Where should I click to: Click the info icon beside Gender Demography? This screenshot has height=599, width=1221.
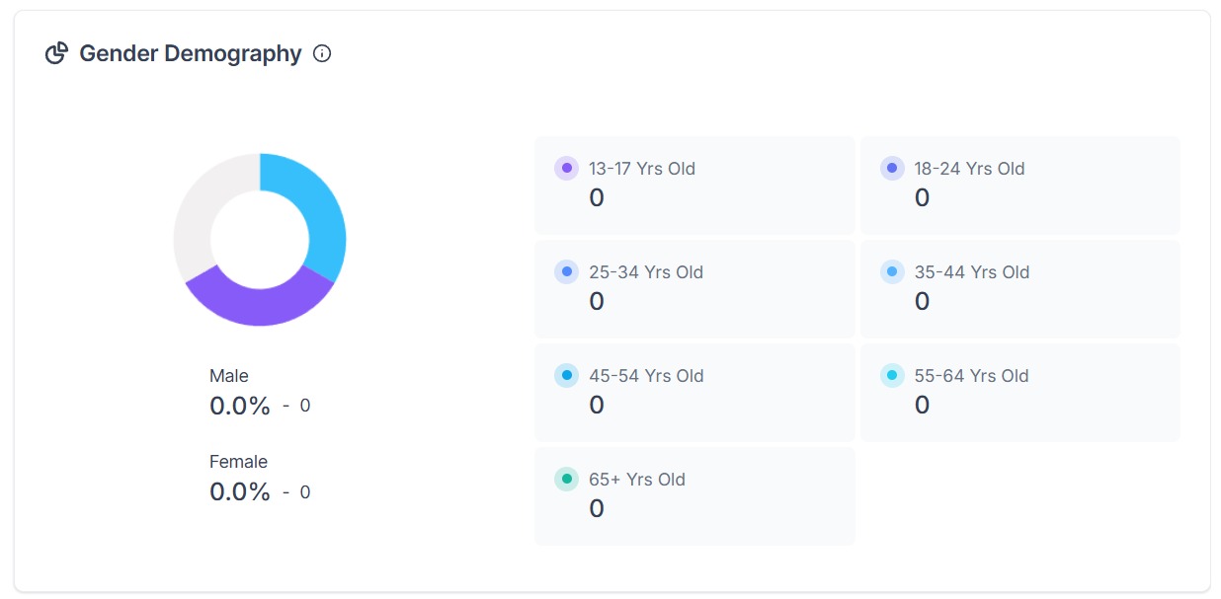tap(322, 53)
